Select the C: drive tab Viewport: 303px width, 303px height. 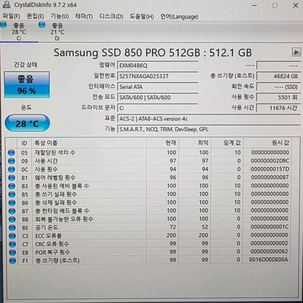19,32
